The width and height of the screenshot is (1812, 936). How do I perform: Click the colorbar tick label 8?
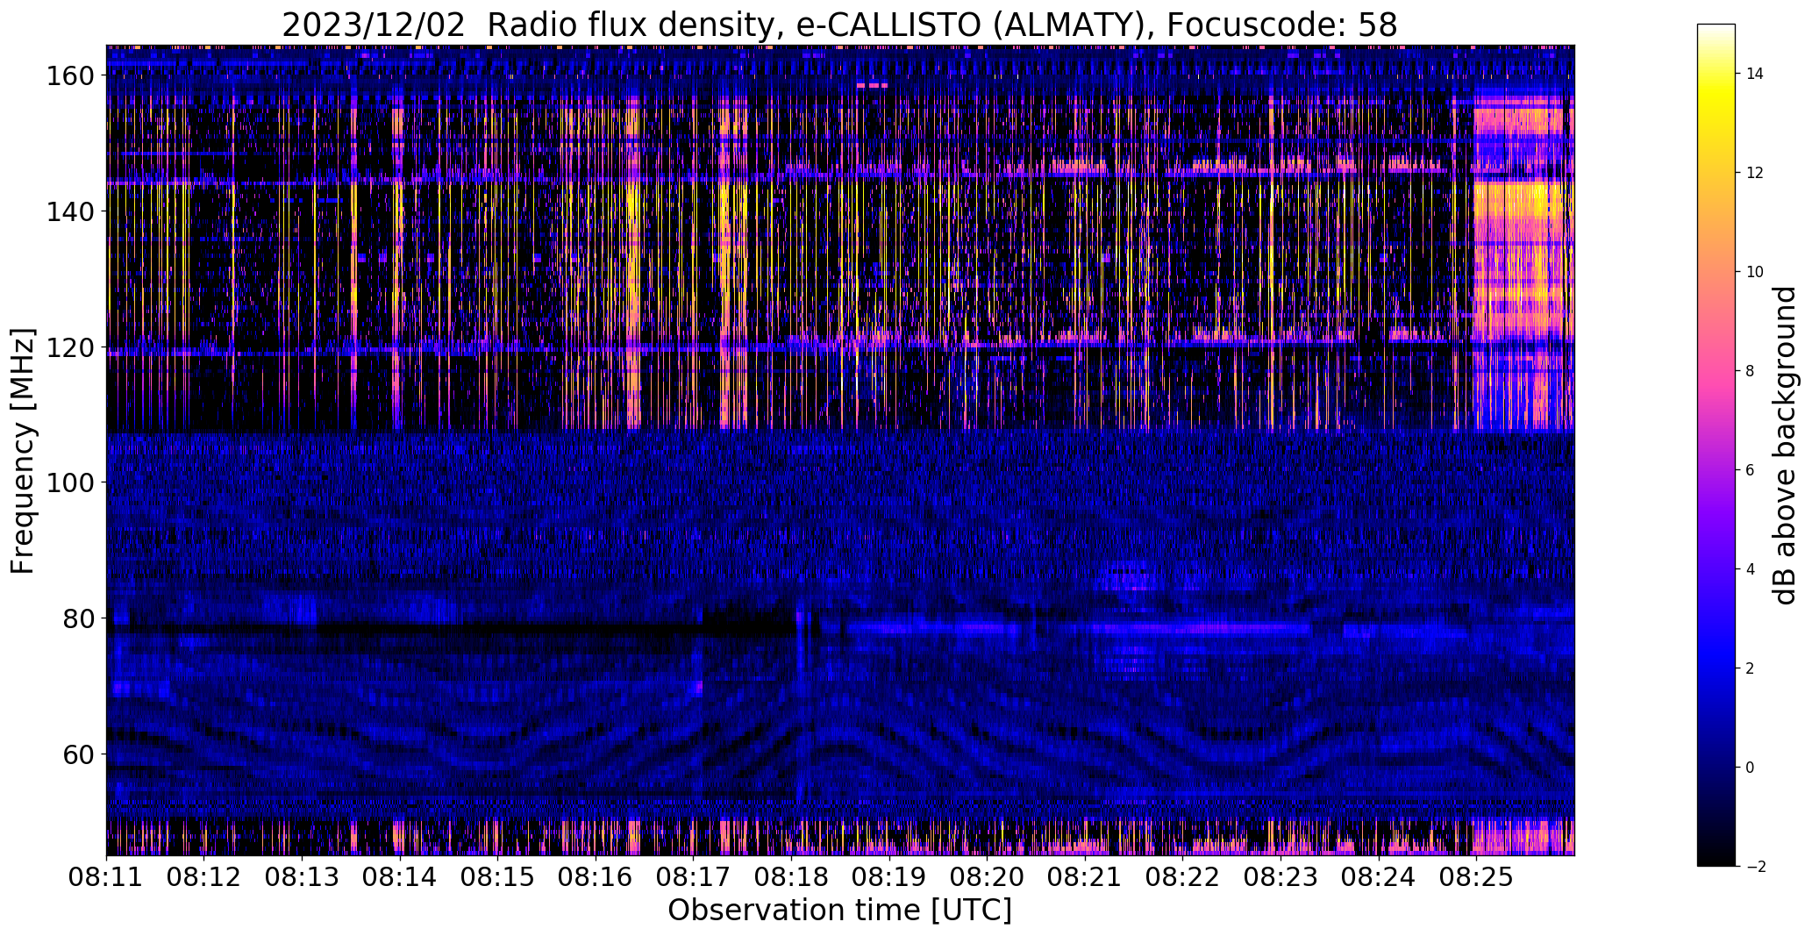coord(1751,371)
